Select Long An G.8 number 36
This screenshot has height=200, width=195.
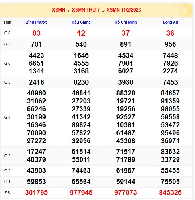point(170,33)
